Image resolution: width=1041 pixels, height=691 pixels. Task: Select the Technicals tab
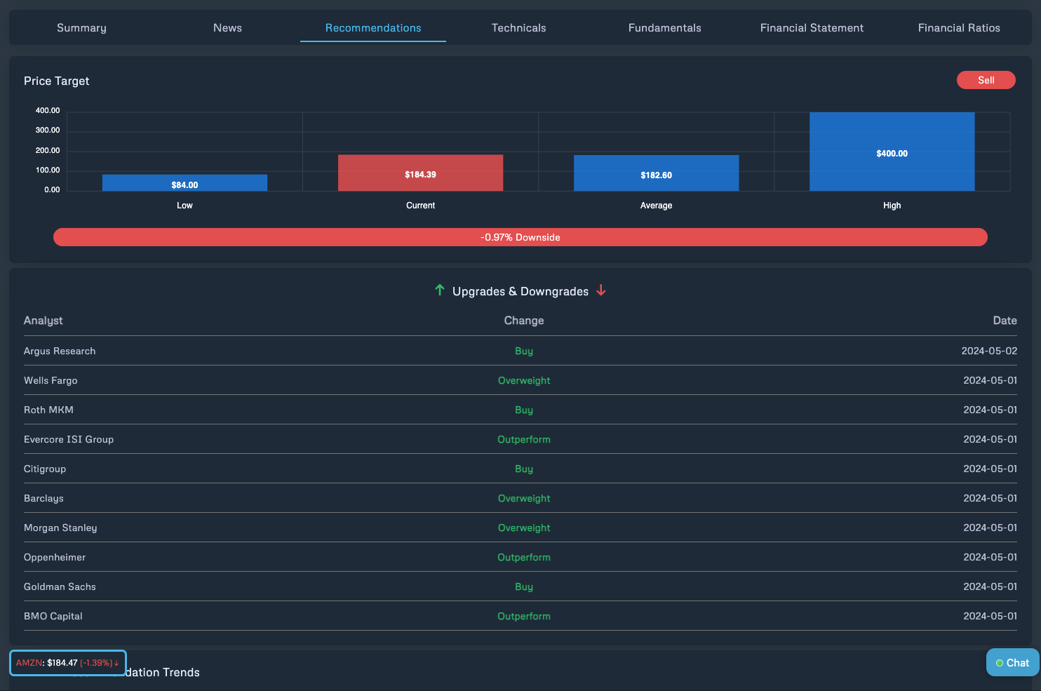pos(518,27)
